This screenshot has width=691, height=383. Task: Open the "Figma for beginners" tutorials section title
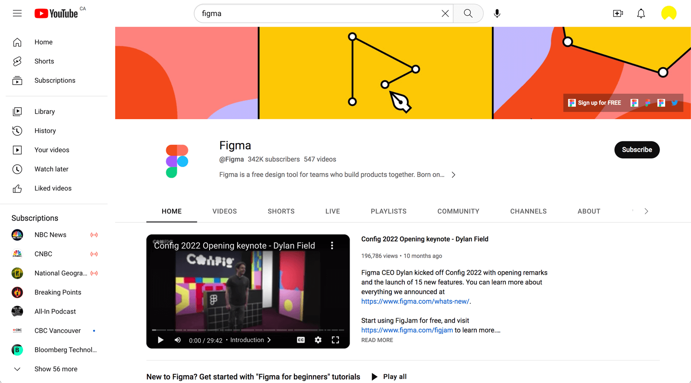pos(253,377)
